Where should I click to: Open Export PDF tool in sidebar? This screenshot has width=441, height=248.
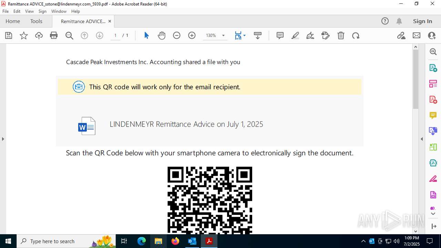(433, 68)
